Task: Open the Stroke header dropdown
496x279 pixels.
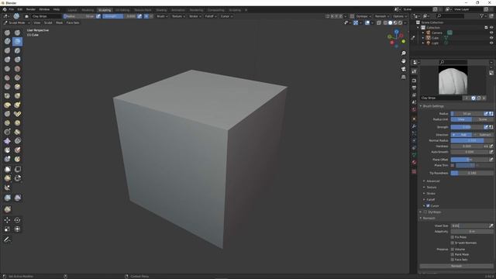Action: click(x=195, y=16)
